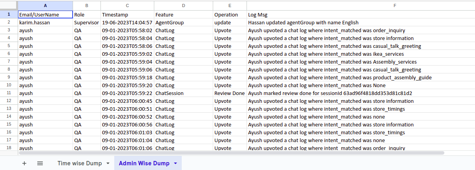Screen dimensions: 475x170
Task: Select column A header
Action: pyautogui.click(x=45, y=5)
